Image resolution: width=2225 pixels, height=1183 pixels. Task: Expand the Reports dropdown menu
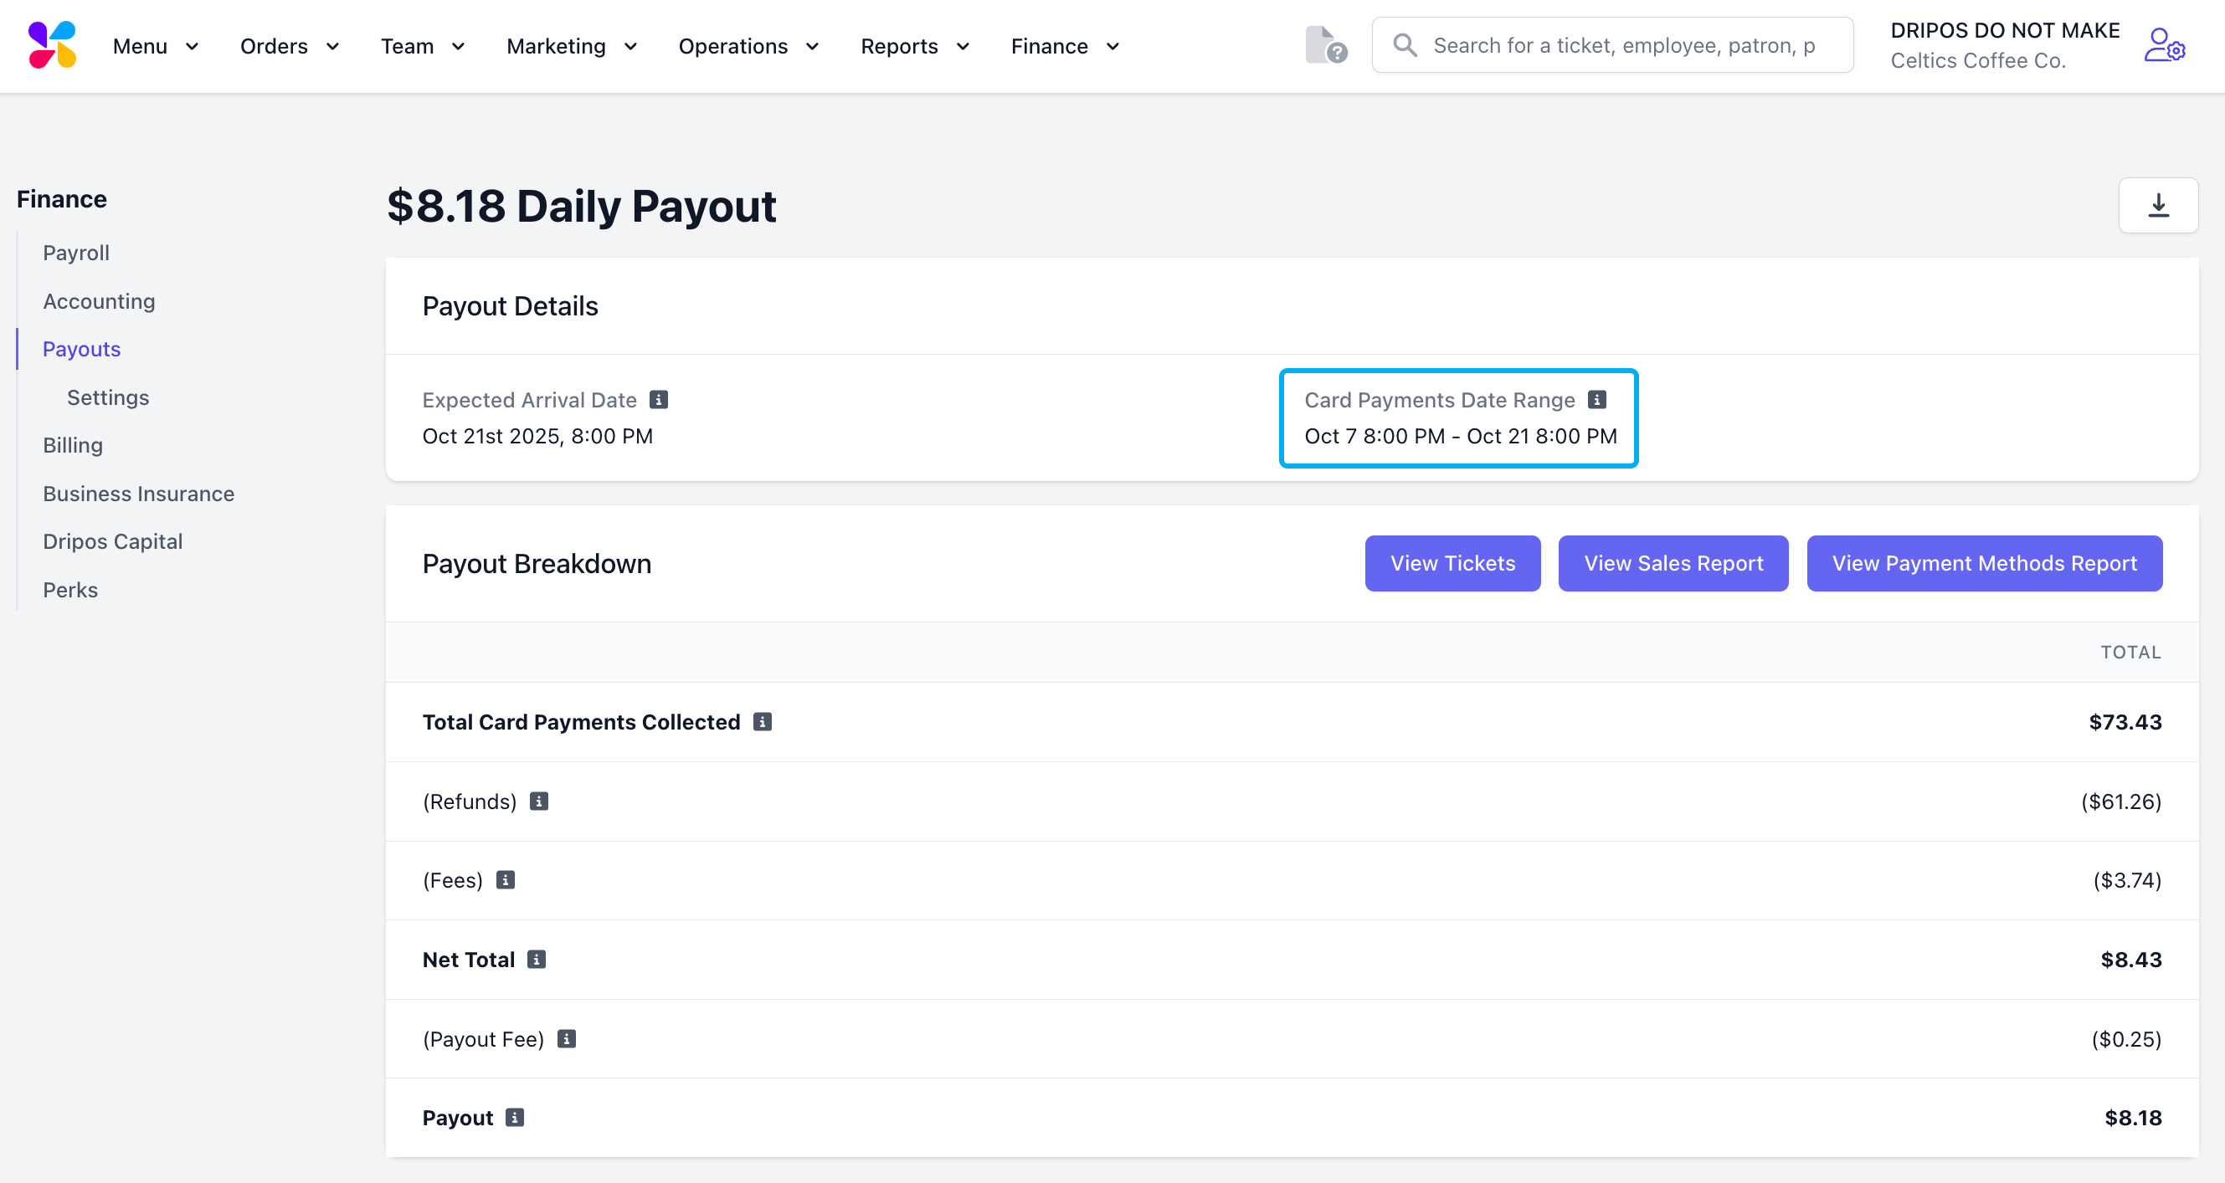[915, 46]
